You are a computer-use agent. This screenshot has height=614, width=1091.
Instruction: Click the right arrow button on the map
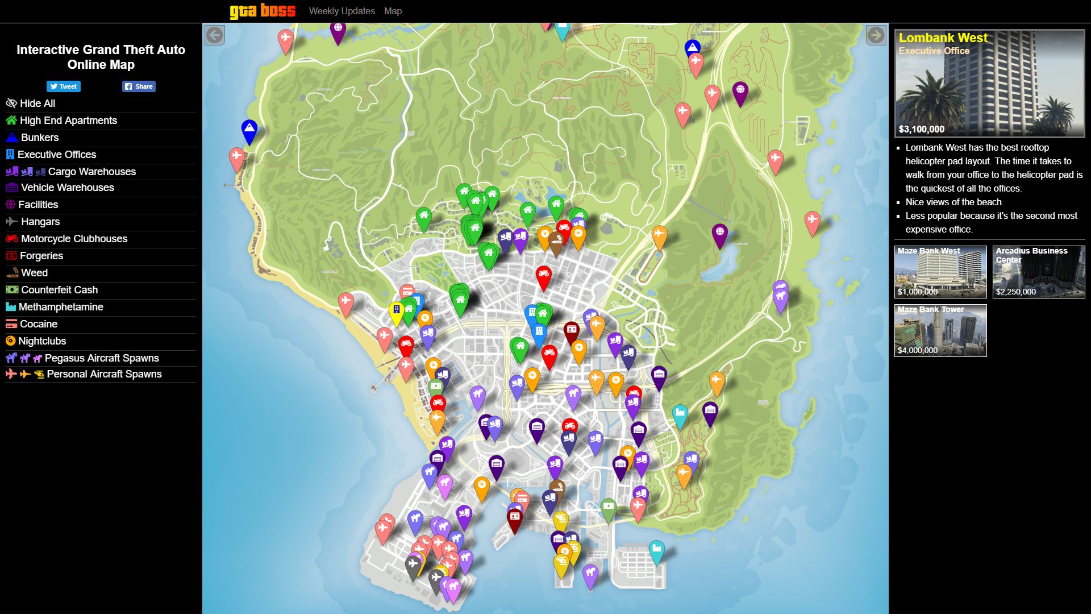click(x=876, y=35)
